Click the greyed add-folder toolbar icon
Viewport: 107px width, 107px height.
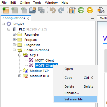coord(15,10)
